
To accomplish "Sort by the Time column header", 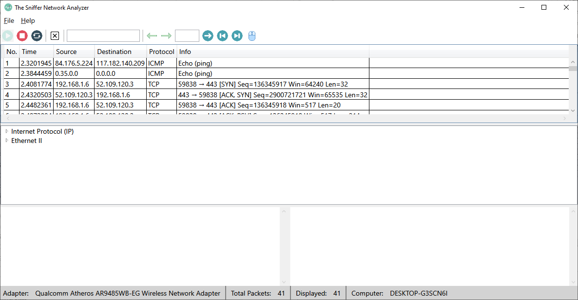I will pos(37,52).
